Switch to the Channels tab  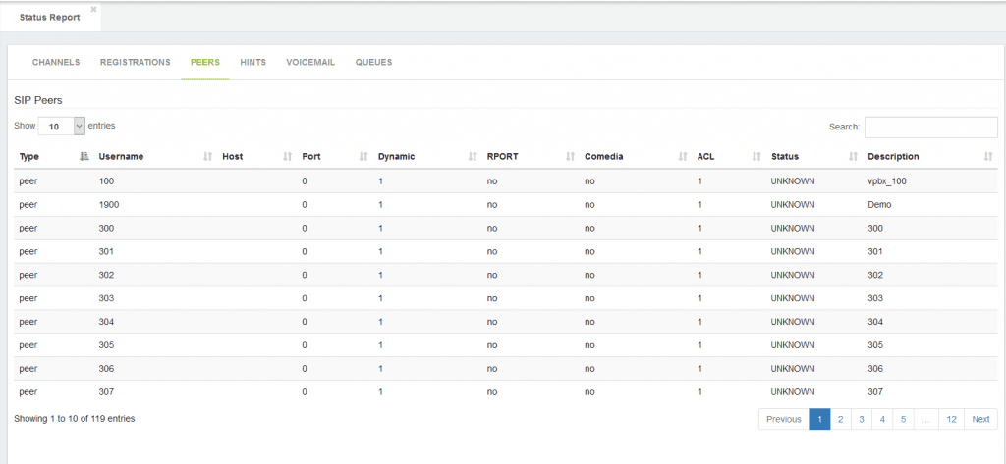[56, 62]
